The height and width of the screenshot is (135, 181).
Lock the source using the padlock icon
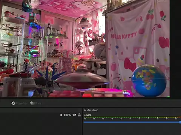[79, 115]
